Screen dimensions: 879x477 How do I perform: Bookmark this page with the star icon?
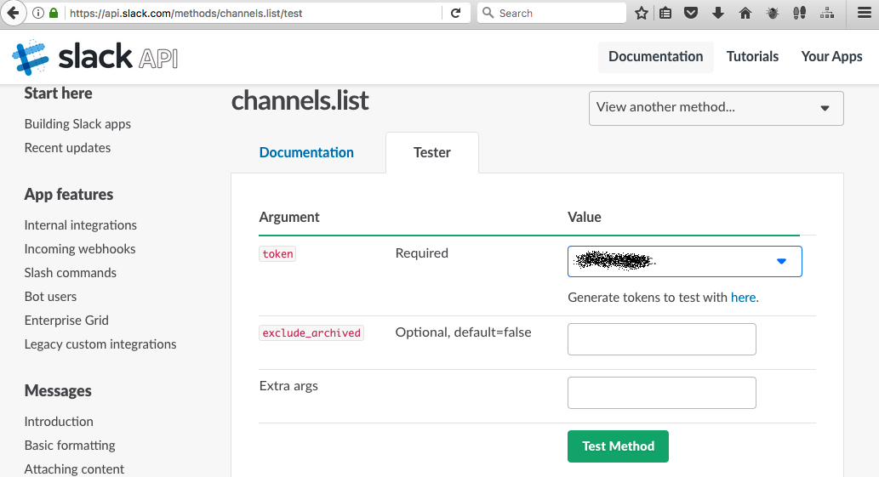pos(642,13)
